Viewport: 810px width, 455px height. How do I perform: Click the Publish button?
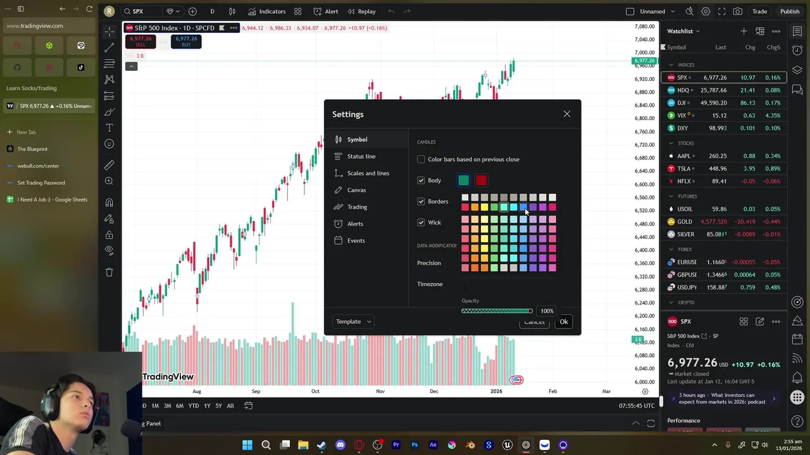coord(790,11)
